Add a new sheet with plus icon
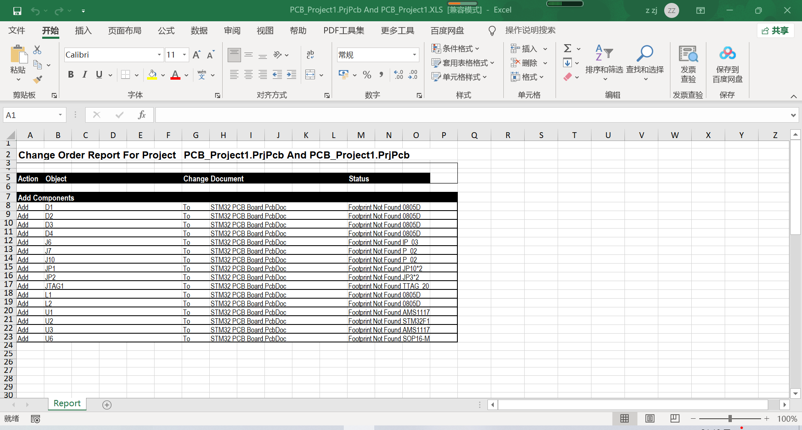 pos(107,405)
